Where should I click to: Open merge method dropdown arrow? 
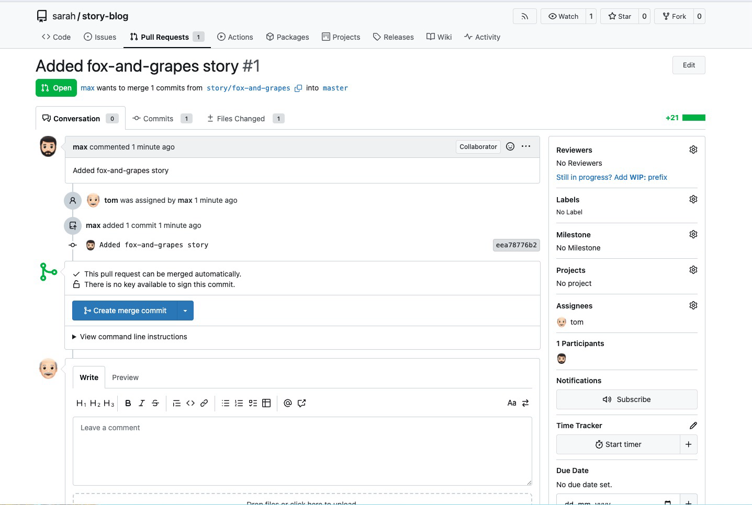(x=185, y=311)
